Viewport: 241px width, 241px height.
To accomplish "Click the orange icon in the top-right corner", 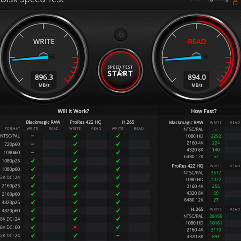I will [235, 3].
